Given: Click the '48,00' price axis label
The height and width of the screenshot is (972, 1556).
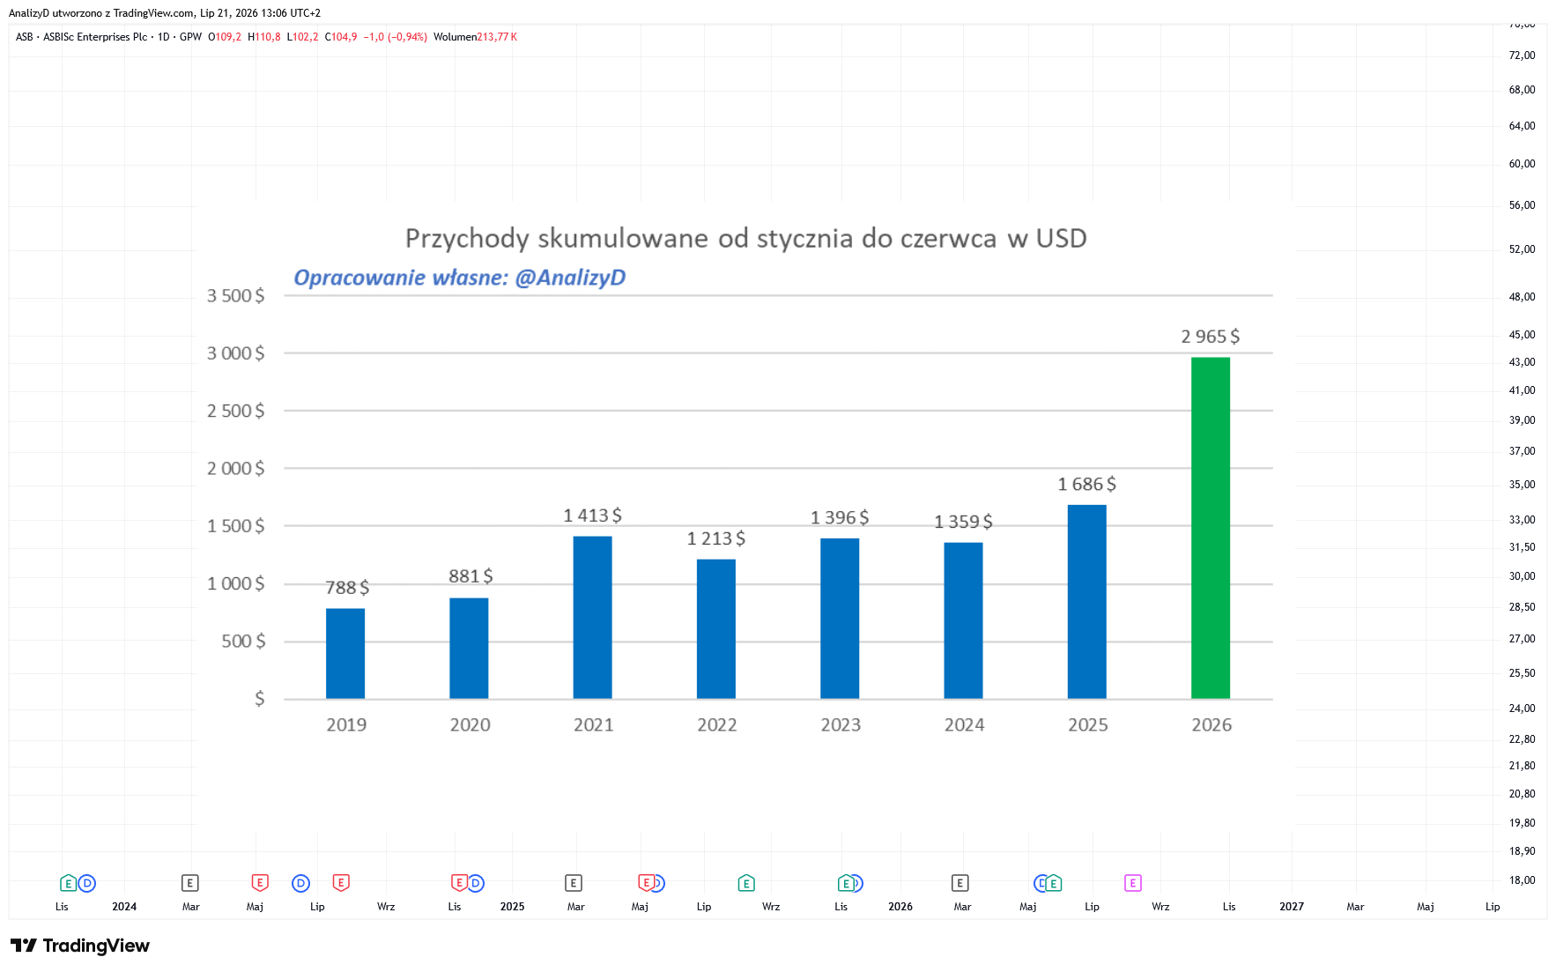Looking at the screenshot, I should [1522, 297].
